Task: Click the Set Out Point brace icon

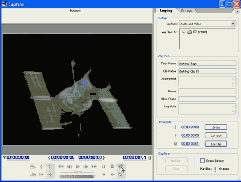Action: (49, 166)
